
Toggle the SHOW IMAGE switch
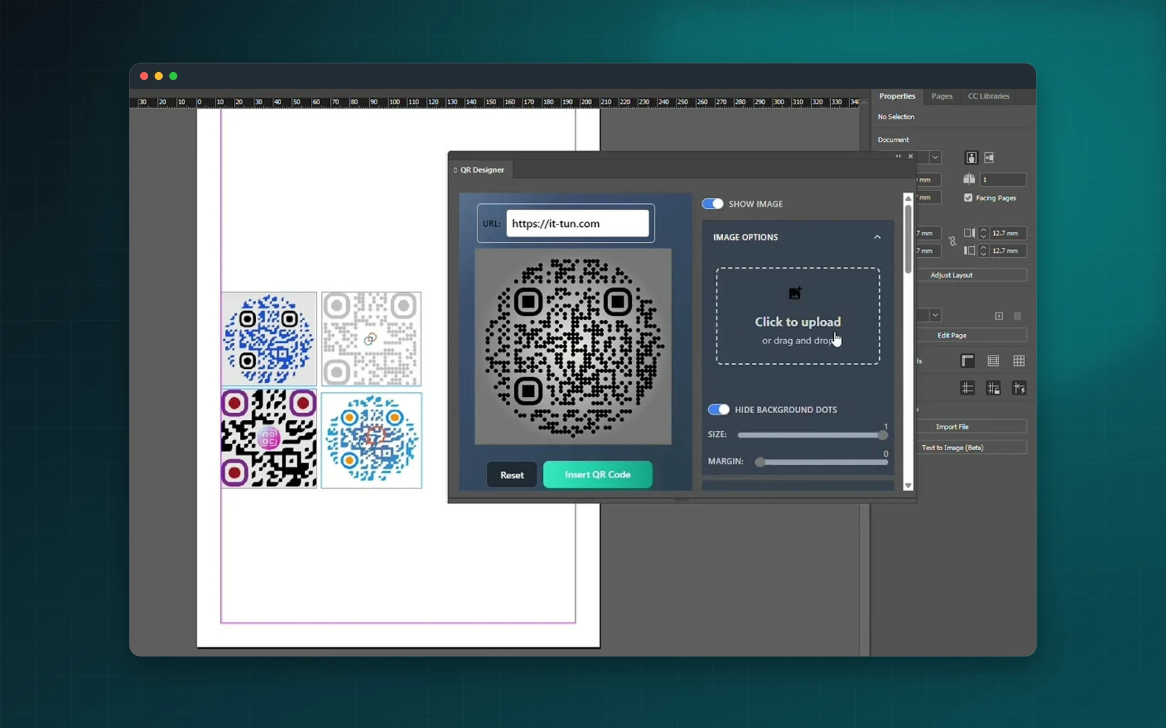712,204
